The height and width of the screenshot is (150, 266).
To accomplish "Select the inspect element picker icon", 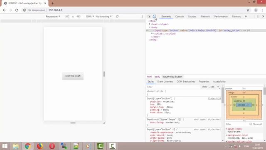I will (x=149, y=17).
